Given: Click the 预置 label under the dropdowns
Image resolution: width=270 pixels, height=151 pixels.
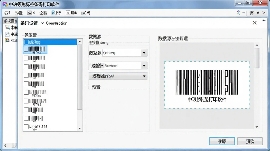Looking at the screenshot, I should point(96,87).
